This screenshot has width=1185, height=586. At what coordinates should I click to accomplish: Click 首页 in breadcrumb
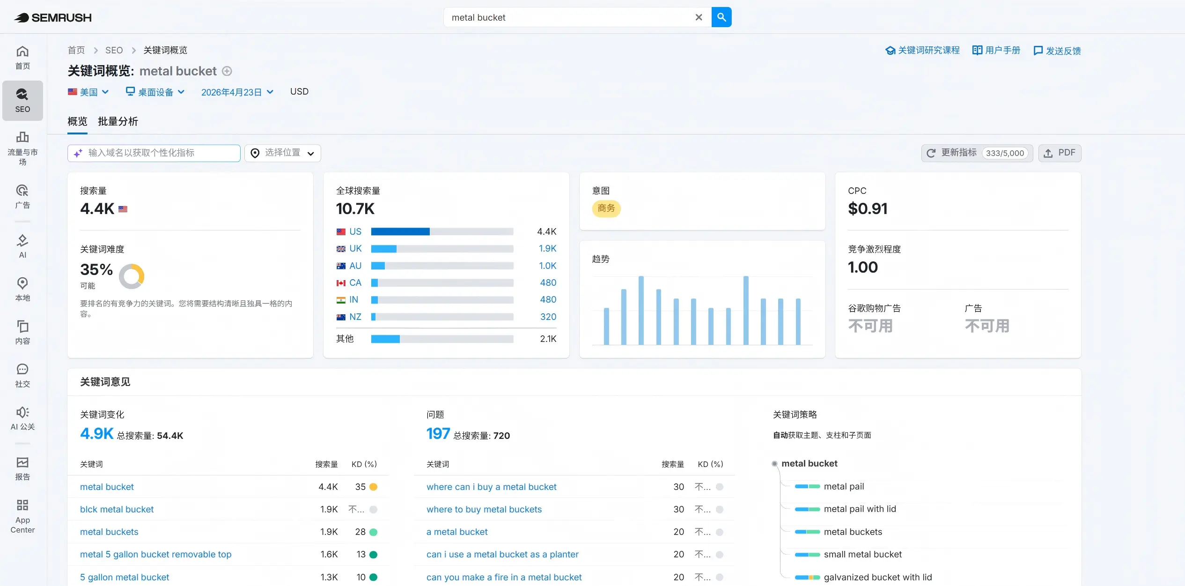click(x=76, y=50)
